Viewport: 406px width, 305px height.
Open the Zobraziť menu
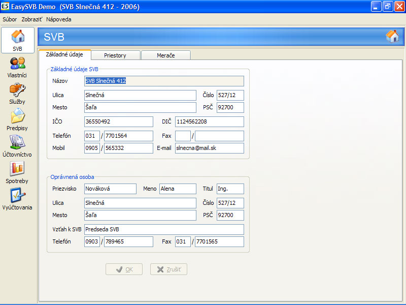click(x=31, y=19)
